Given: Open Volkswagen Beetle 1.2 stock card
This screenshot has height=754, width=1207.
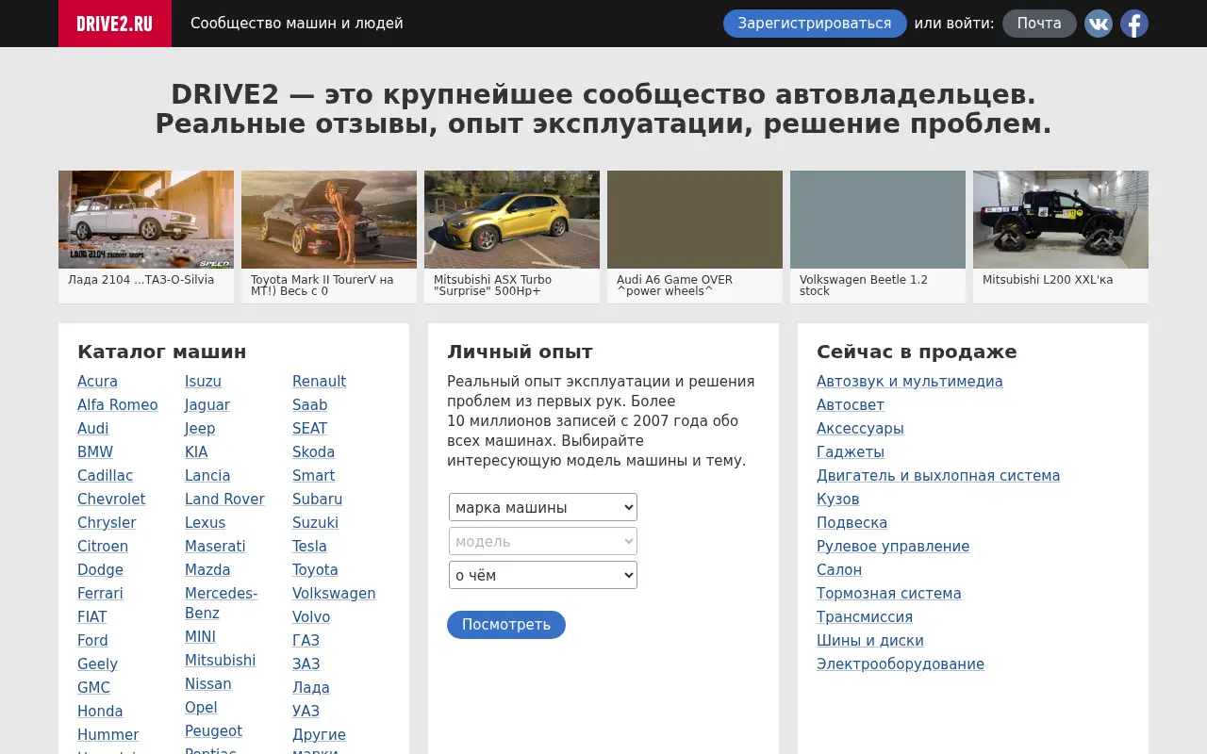Looking at the screenshot, I should [x=878, y=237].
